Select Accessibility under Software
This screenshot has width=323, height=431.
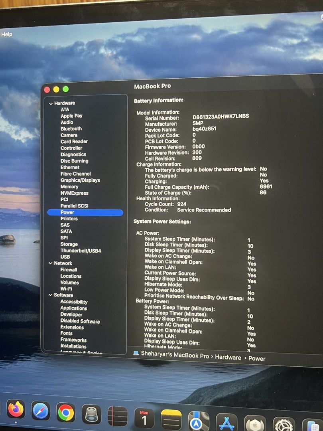[x=74, y=302]
